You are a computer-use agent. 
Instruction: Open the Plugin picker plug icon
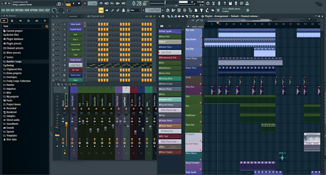[x=201, y=10]
